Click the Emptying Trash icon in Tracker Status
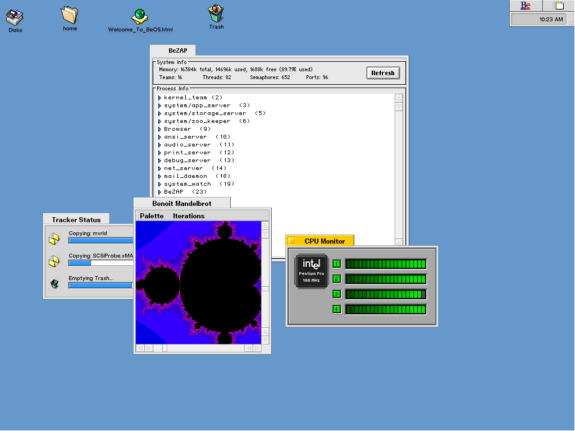The image size is (575, 431). (x=54, y=284)
